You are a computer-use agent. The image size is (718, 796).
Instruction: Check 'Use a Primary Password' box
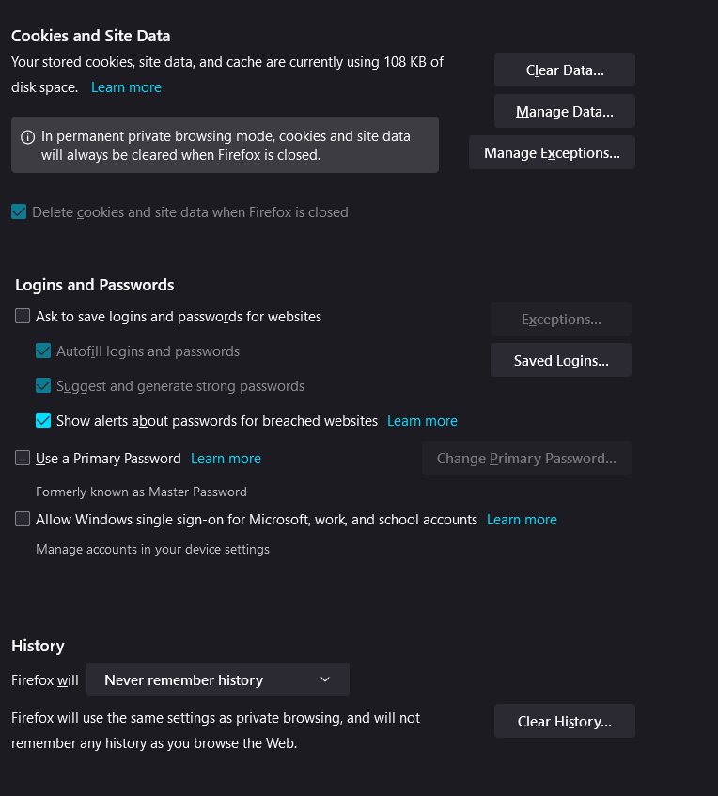click(23, 459)
